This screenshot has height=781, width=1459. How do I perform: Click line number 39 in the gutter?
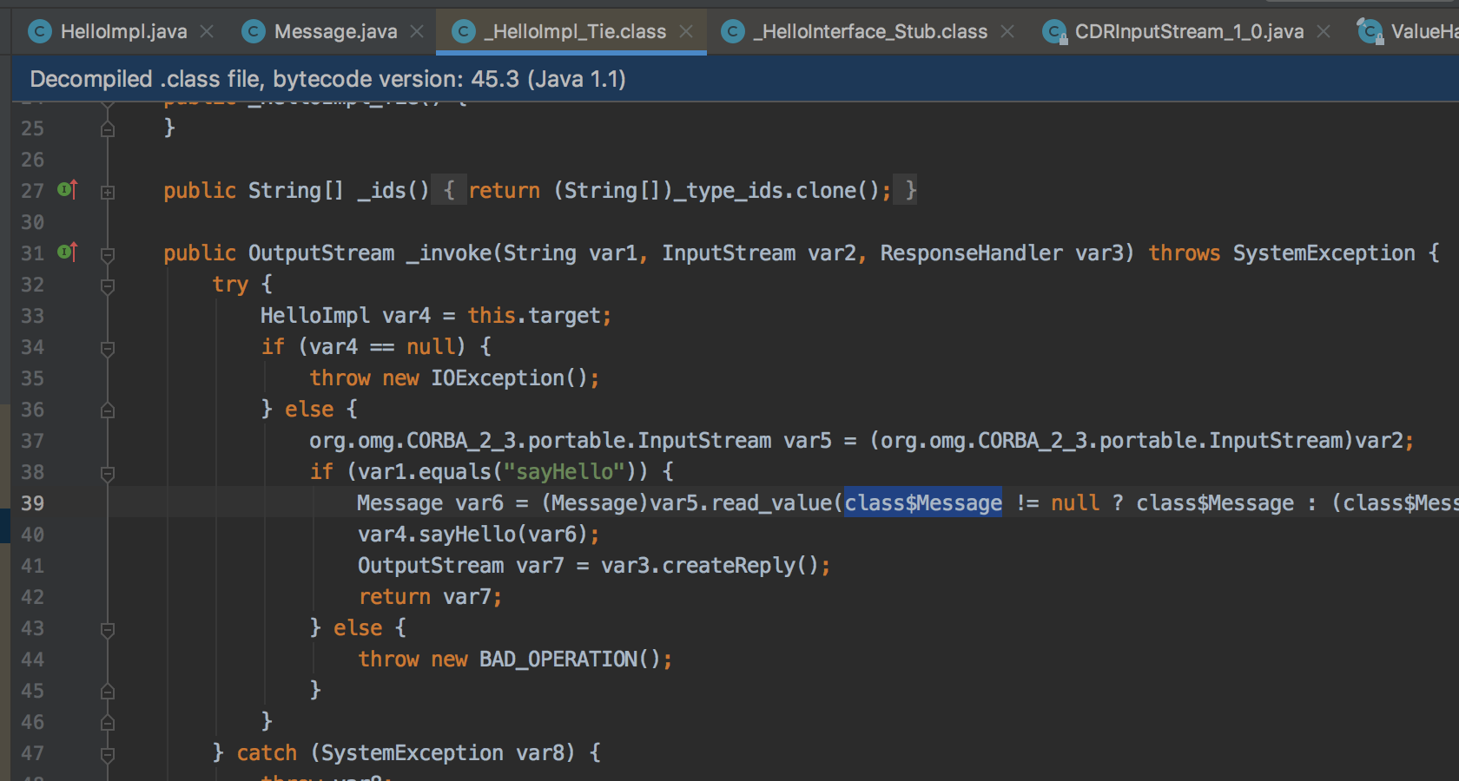pyautogui.click(x=32, y=503)
